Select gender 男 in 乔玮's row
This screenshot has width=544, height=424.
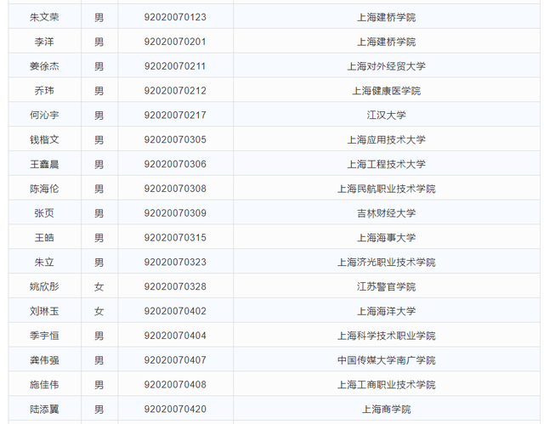[x=99, y=90]
